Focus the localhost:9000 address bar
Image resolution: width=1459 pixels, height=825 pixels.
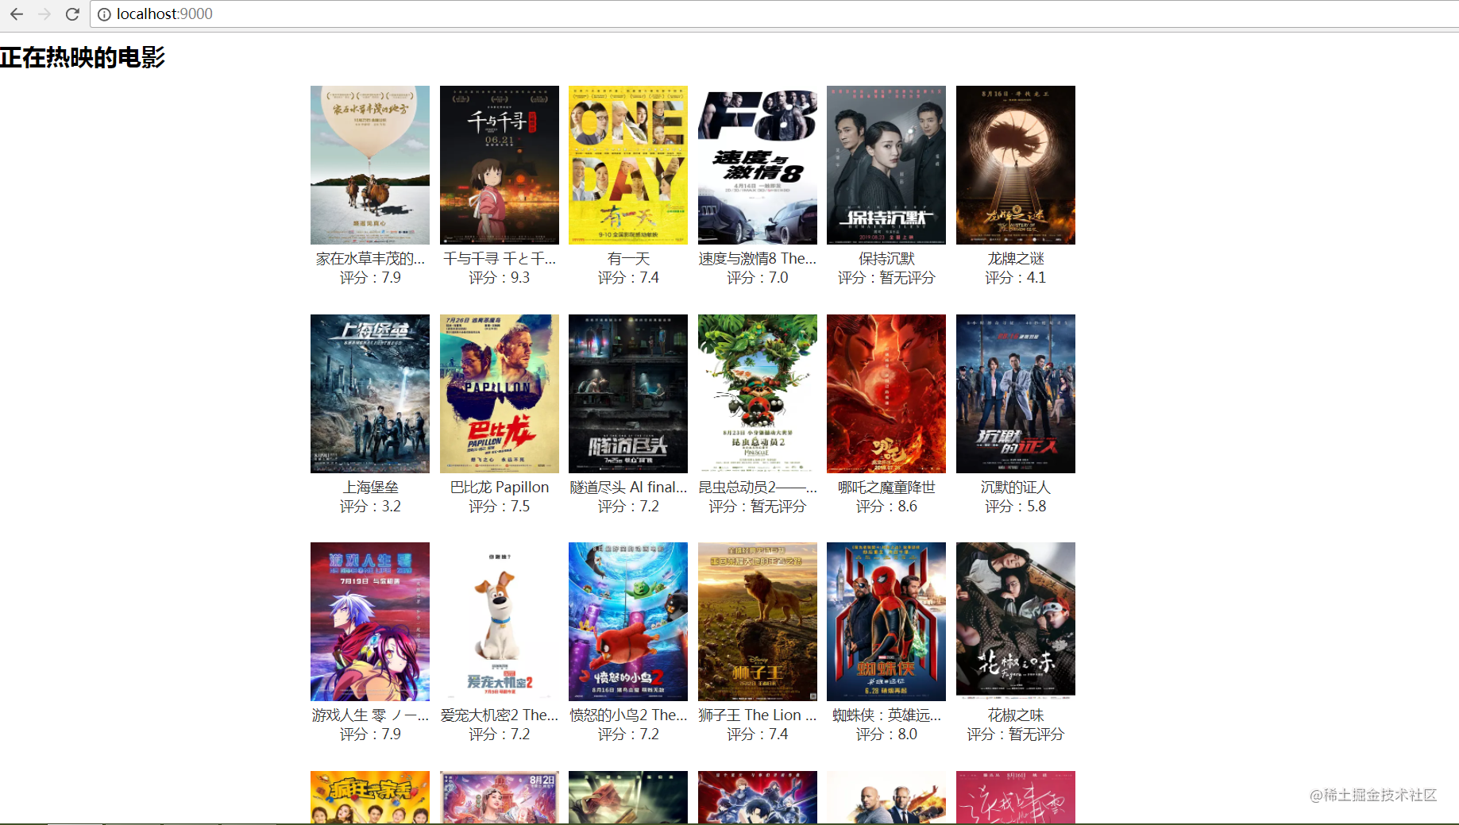tap(774, 13)
